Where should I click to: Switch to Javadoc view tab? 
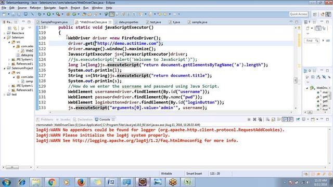tap(63, 119)
